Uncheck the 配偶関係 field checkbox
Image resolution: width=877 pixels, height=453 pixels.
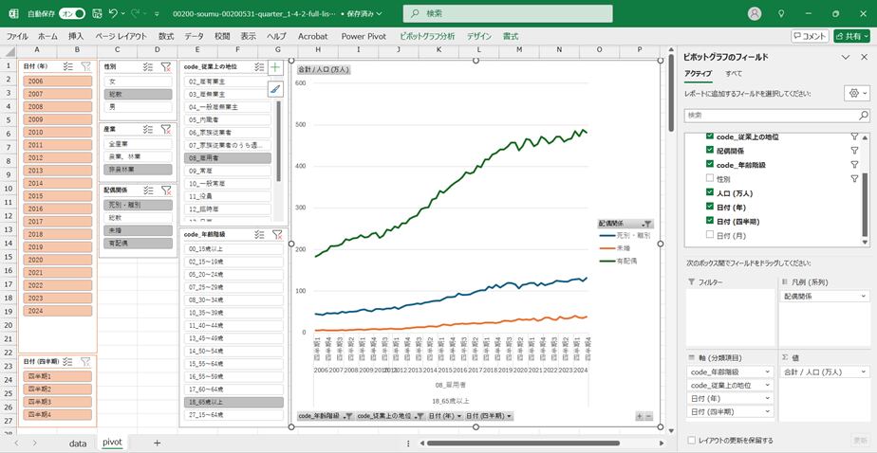(x=710, y=151)
